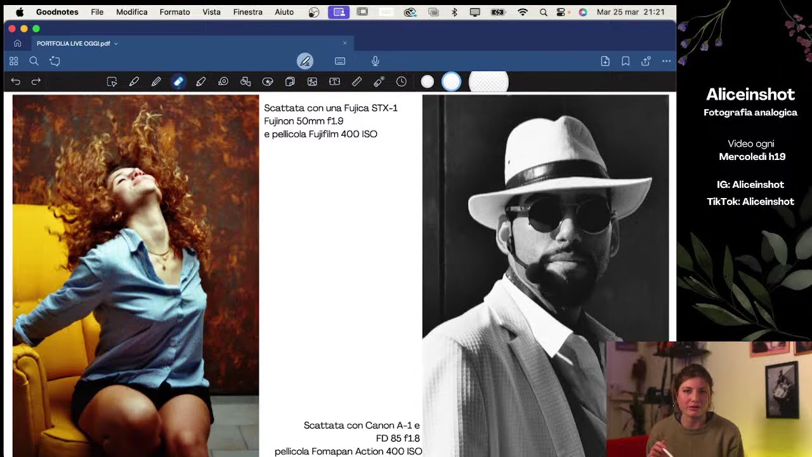Insert an image
The width and height of the screenshot is (812, 457).
(x=312, y=81)
